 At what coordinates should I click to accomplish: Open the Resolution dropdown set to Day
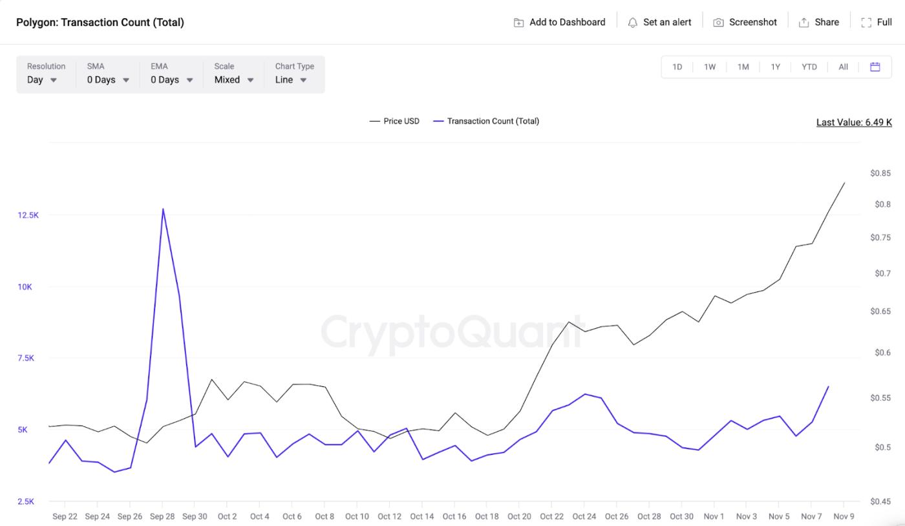41,79
